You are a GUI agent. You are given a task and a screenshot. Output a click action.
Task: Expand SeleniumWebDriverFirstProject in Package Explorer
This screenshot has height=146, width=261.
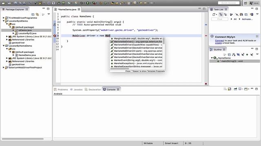point(4,68)
